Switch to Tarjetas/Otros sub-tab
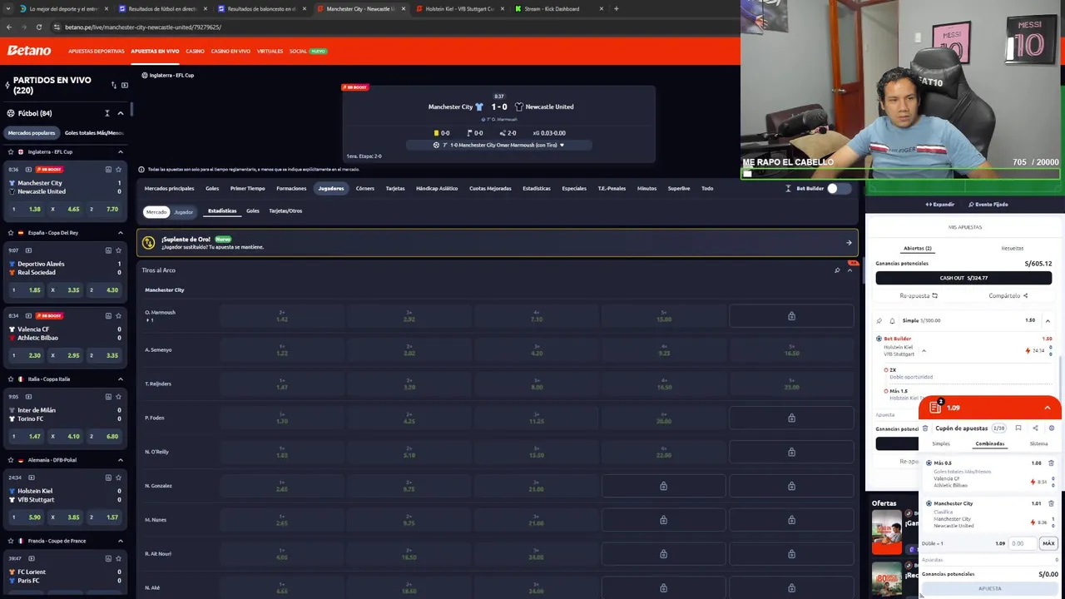This screenshot has width=1065, height=599. pyautogui.click(x=285, y=211)
